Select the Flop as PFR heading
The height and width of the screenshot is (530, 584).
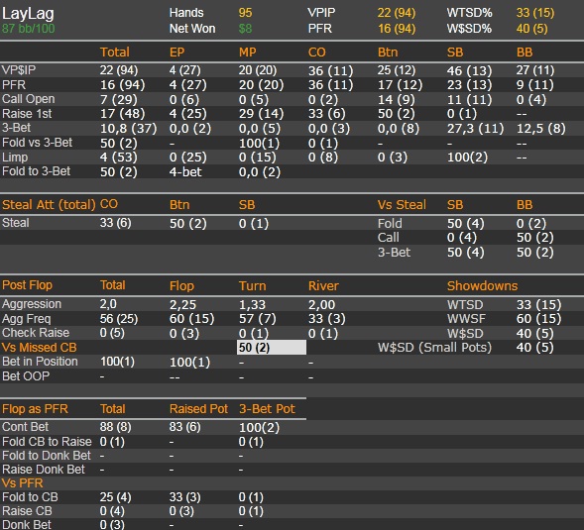(x=35, y=409)
